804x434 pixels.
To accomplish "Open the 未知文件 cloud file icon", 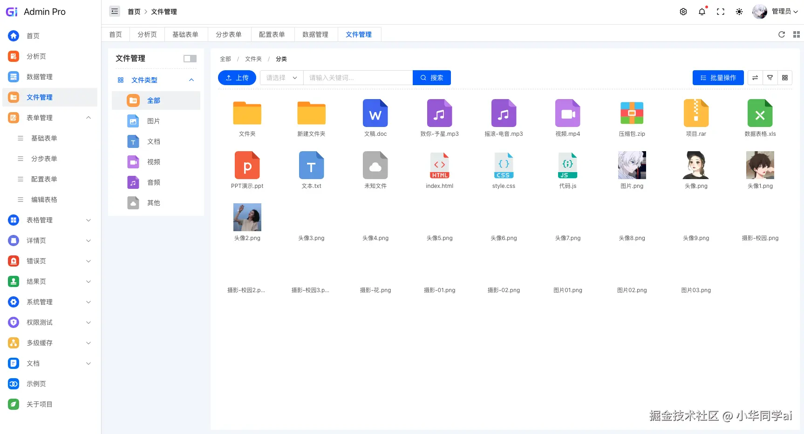I will point(375,165).
